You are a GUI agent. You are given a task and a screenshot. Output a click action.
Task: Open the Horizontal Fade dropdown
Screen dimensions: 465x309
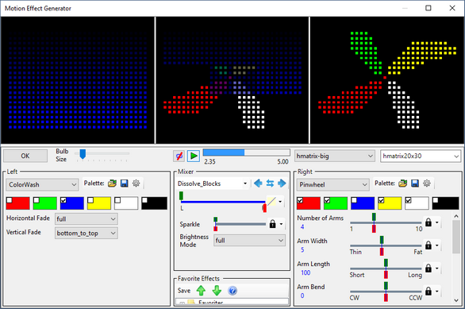(x=86, y=219)
